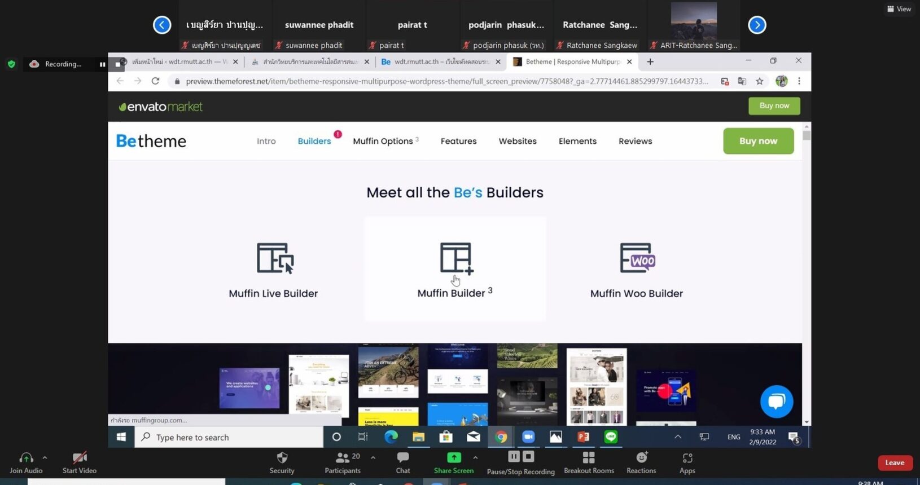This screenshot has height=485, width=920.
Task: Expand Share Screen options arrow
Action: pos(475,457)
